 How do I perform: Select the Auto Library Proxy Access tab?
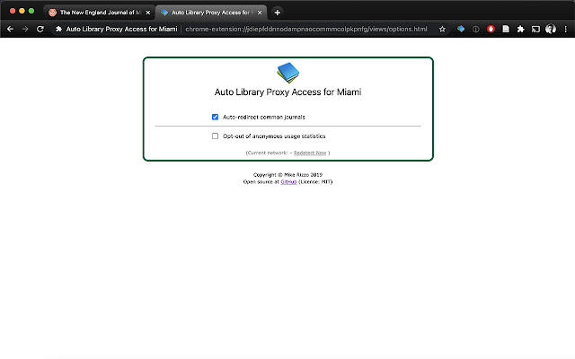[211, 13]
